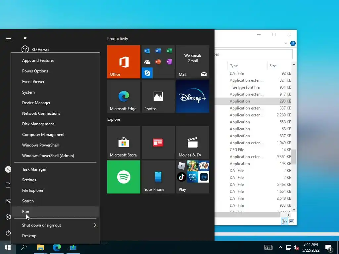
Task: Select System from the menu
Action: coord(56,92)
